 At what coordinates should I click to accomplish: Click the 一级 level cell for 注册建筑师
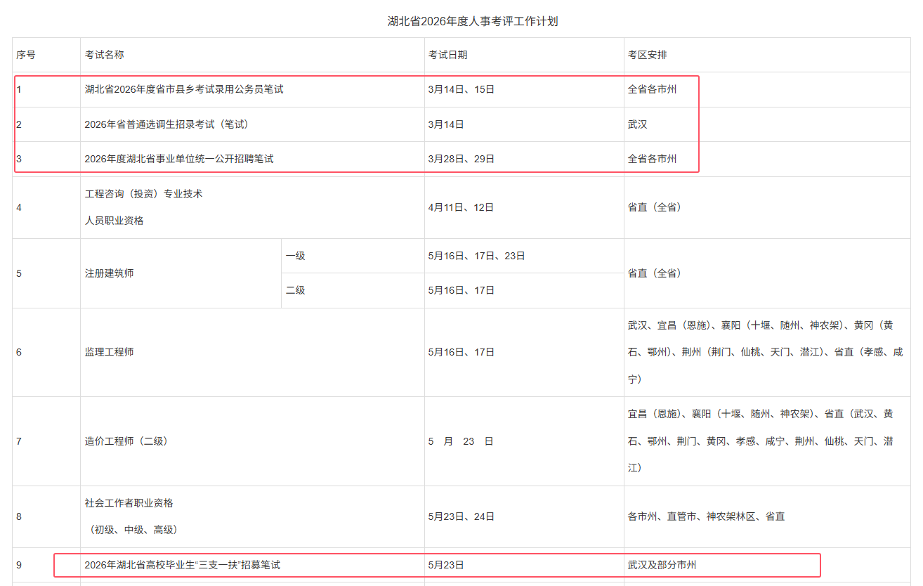295,256
